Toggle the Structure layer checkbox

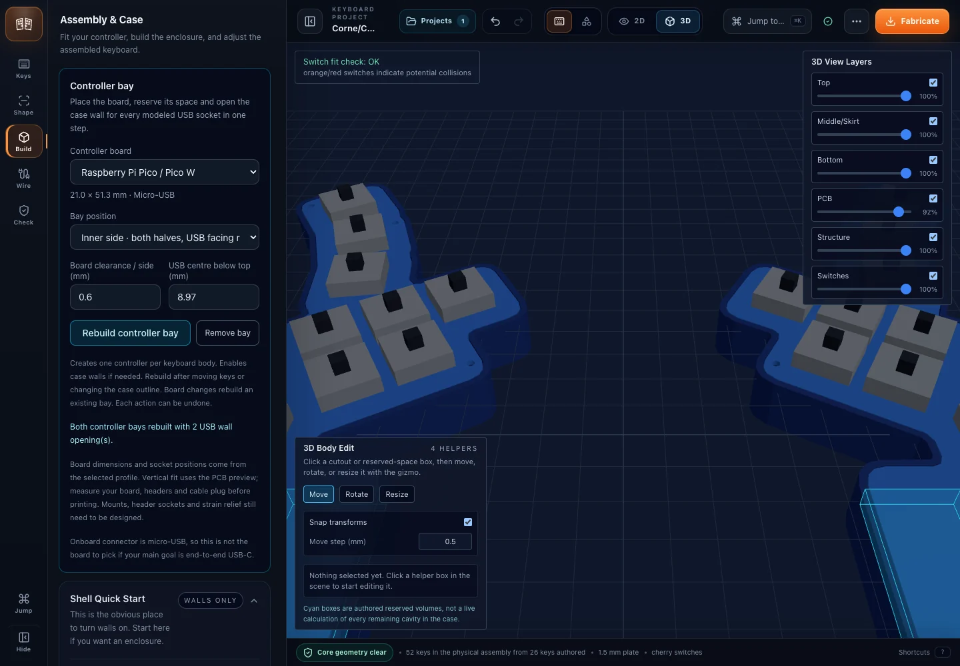[933, 237]
